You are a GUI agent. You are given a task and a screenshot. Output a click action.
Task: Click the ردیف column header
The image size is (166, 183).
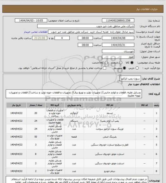(156, 105)
